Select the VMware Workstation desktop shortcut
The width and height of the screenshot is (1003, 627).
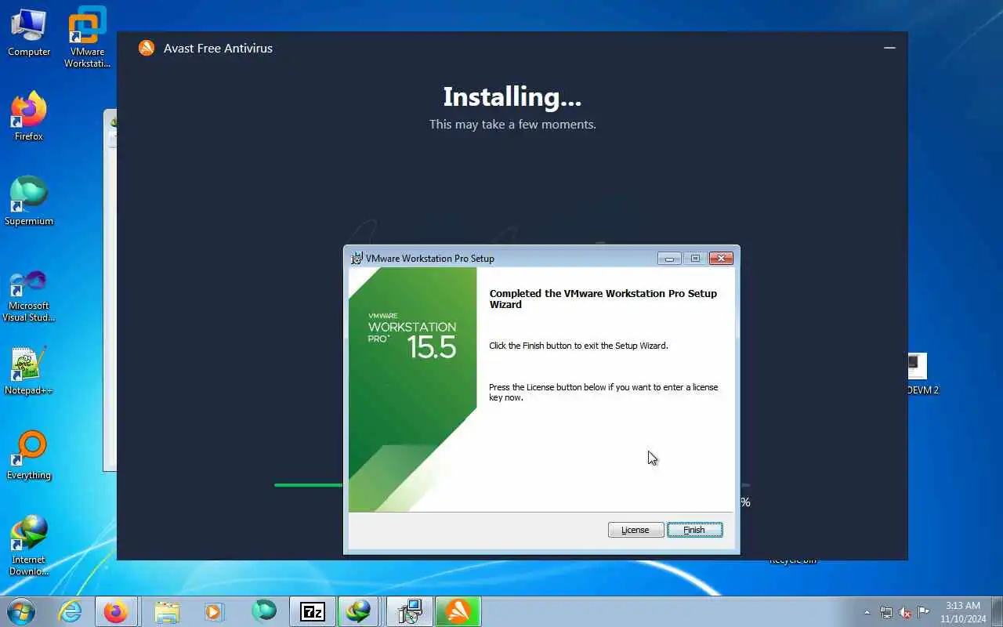tap(87, 38)
